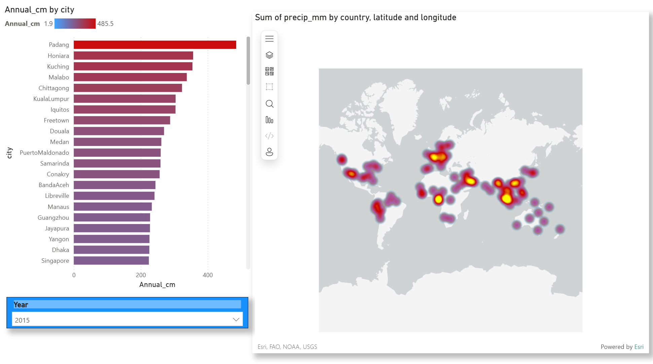Click the vertical 'city' axis title
This screenshot has width=653, height=364.
(x=9, y=153)
